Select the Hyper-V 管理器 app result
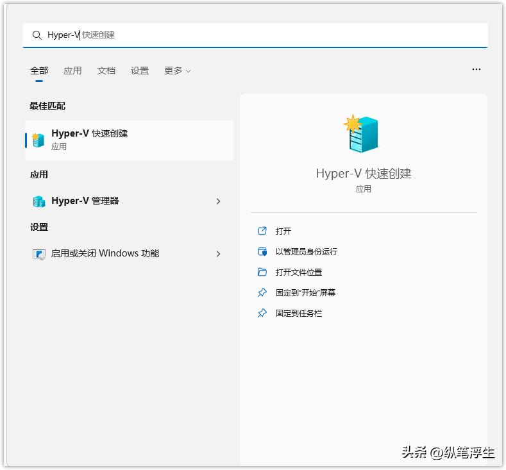The image size is (506, 470). click(129, 201)
